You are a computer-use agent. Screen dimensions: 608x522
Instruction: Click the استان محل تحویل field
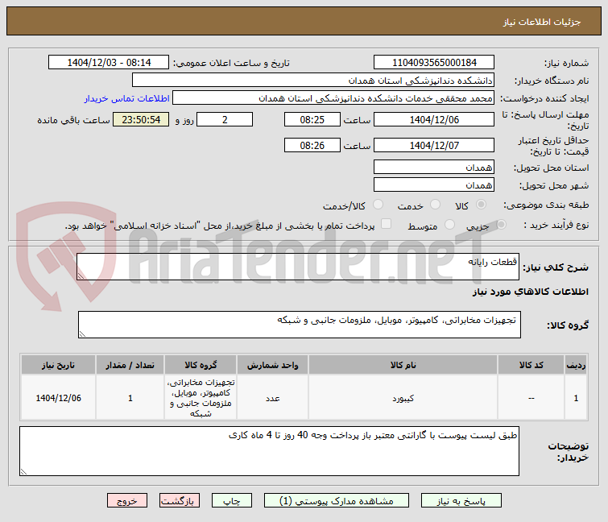(434, 167)
